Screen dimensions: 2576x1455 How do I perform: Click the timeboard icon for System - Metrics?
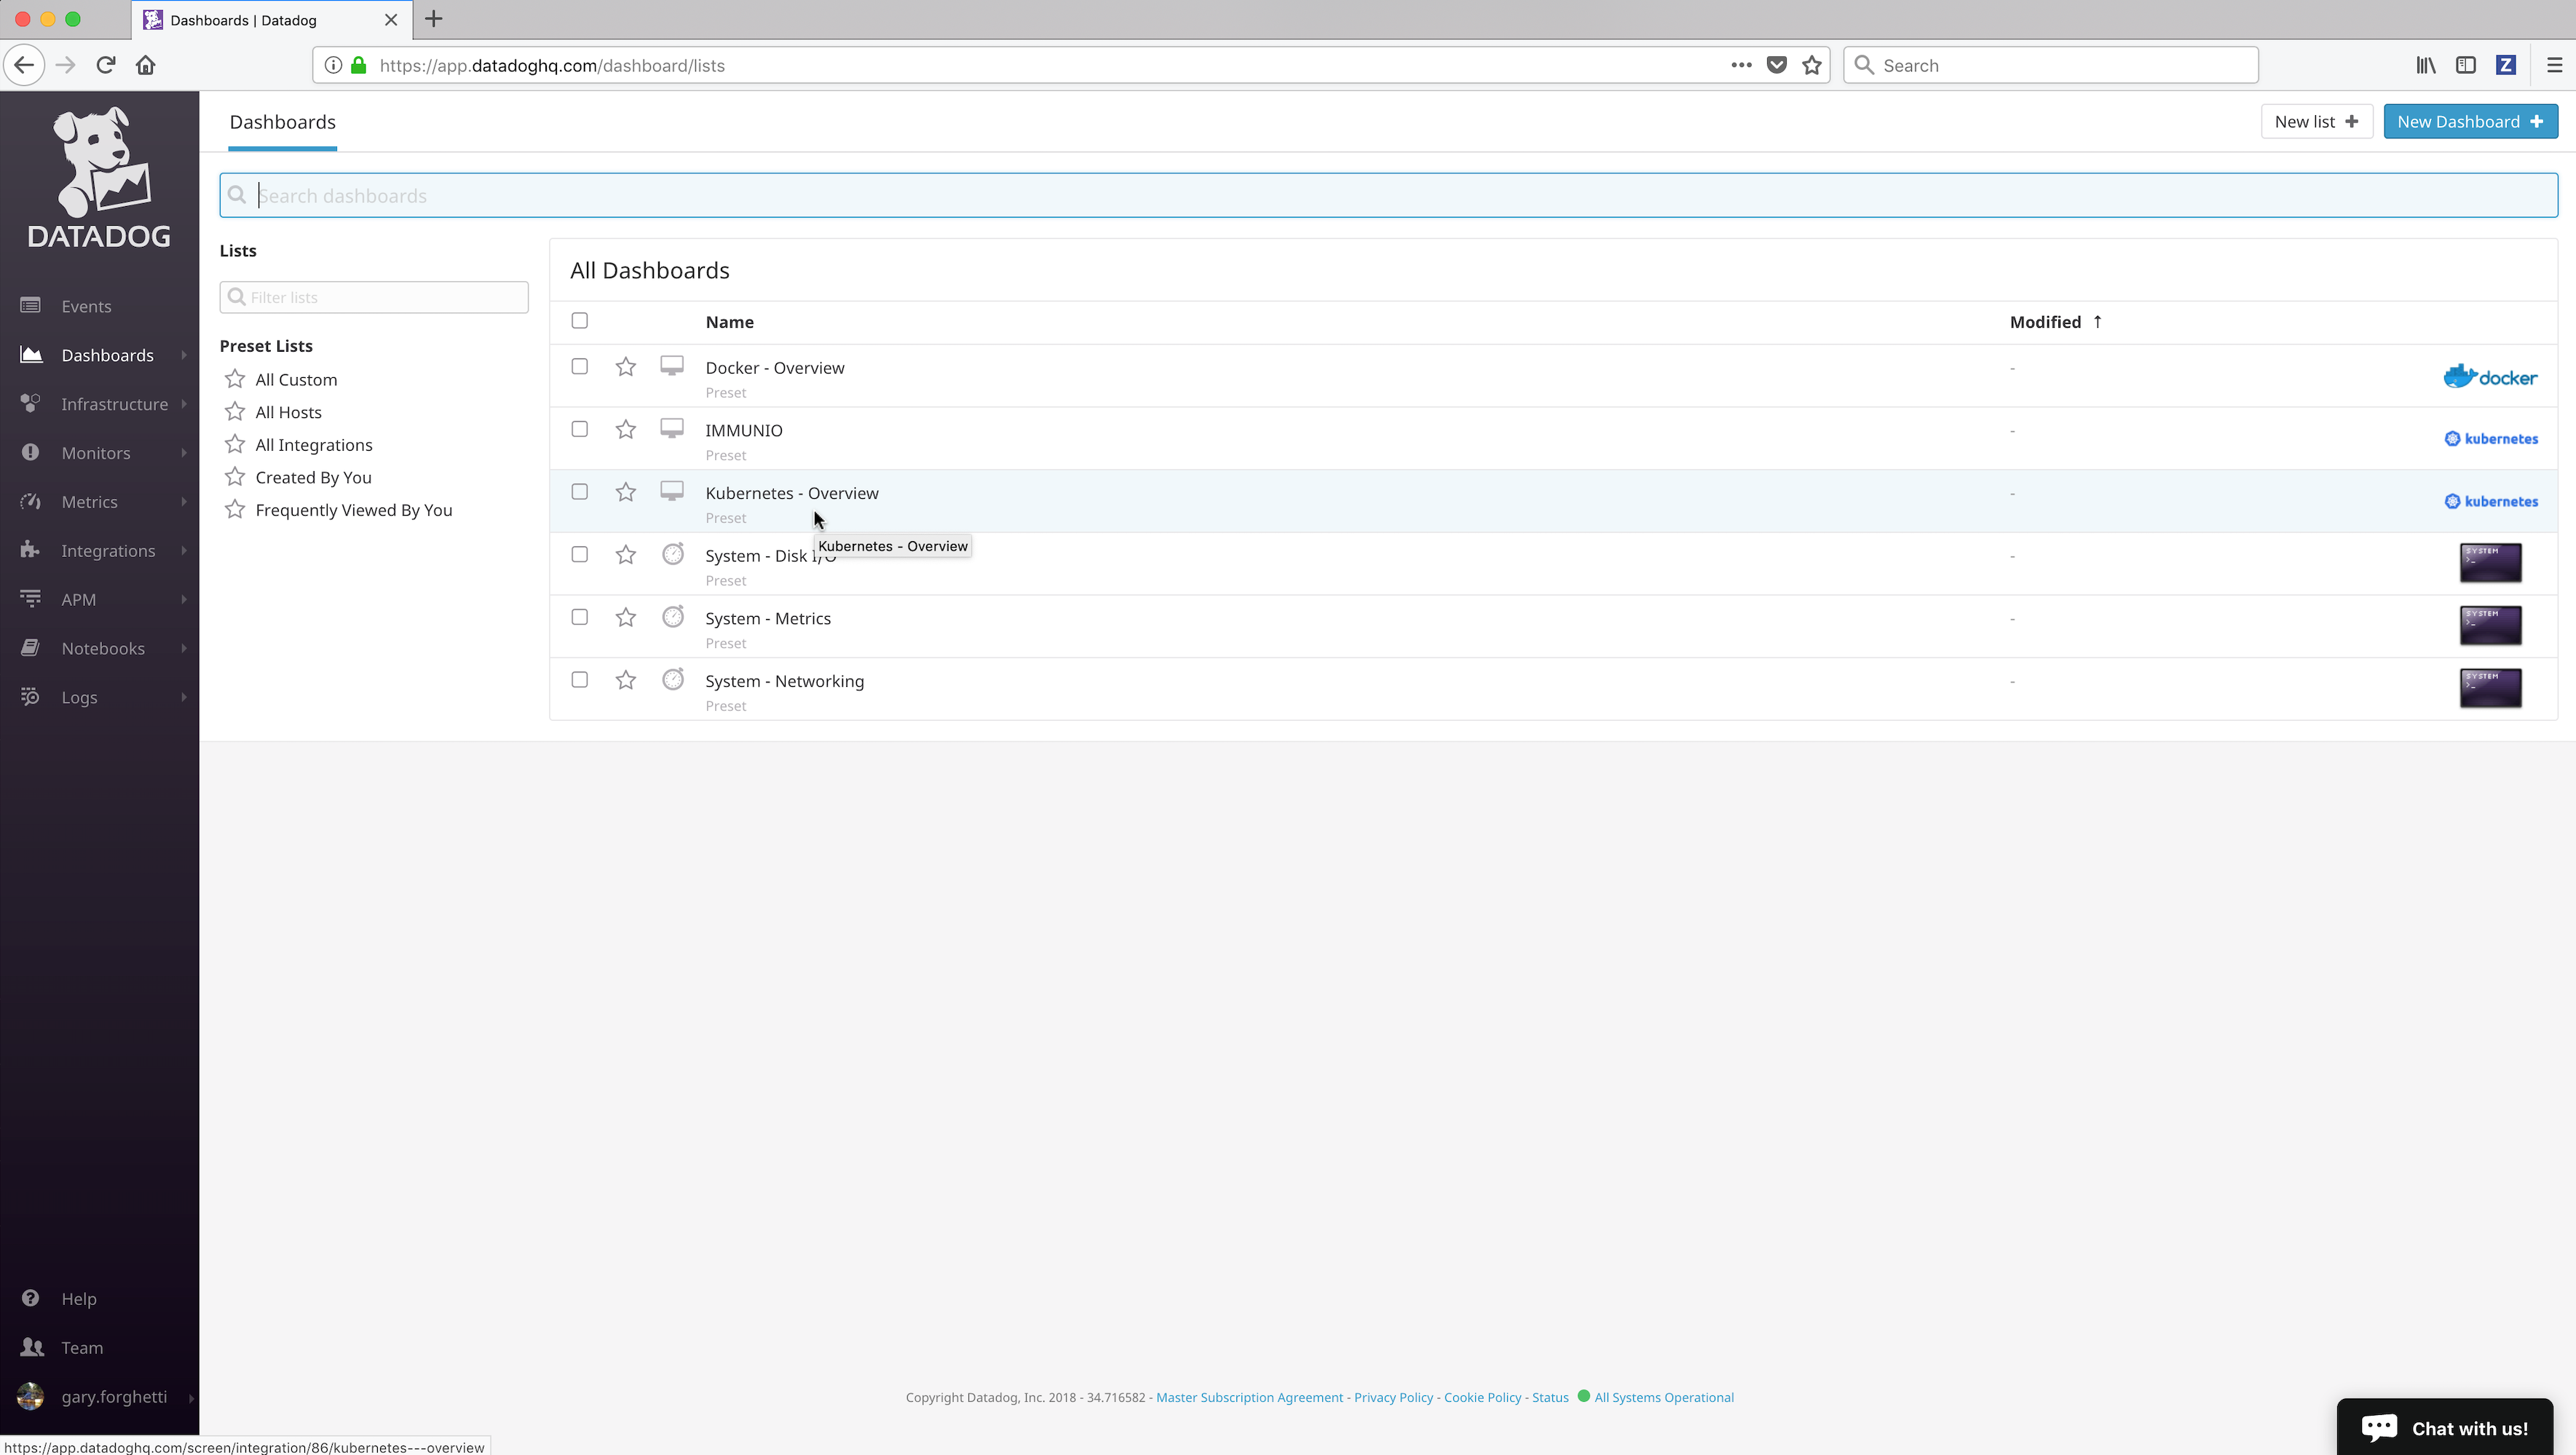click(x=673, y=616)
